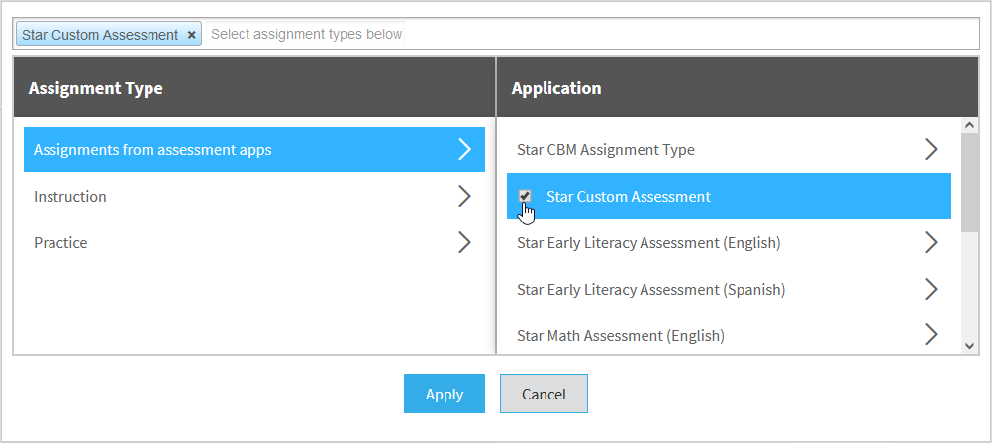Select Assignments from assessment apps row
The image size is (992, 443).
tap(254, 149)
